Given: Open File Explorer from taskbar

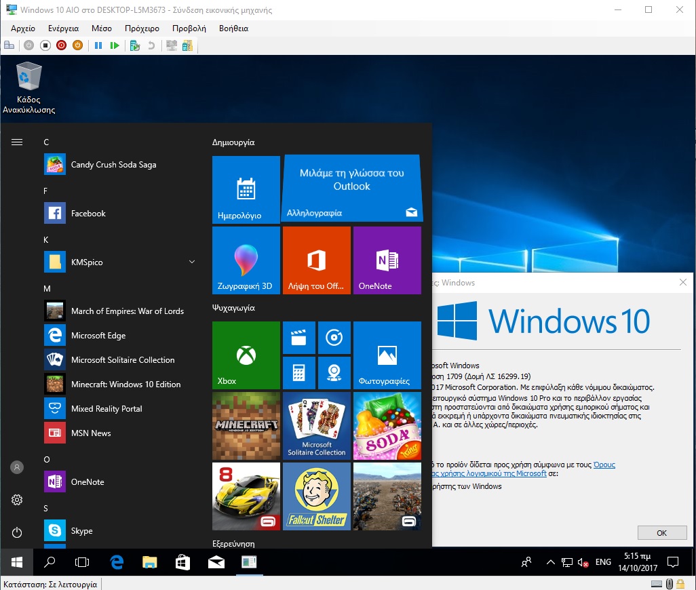Looking at the screenshot, I should click(x=150, y=562).
